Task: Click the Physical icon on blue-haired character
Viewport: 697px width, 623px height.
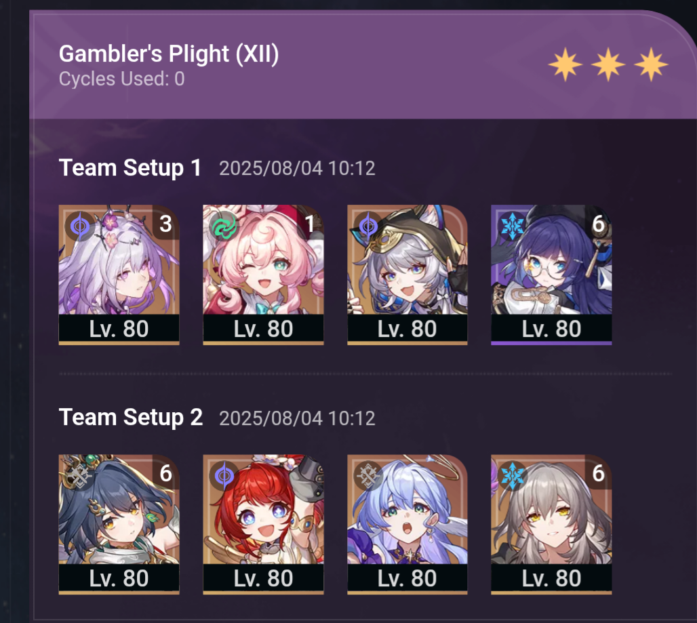Action: pos(369,476)
